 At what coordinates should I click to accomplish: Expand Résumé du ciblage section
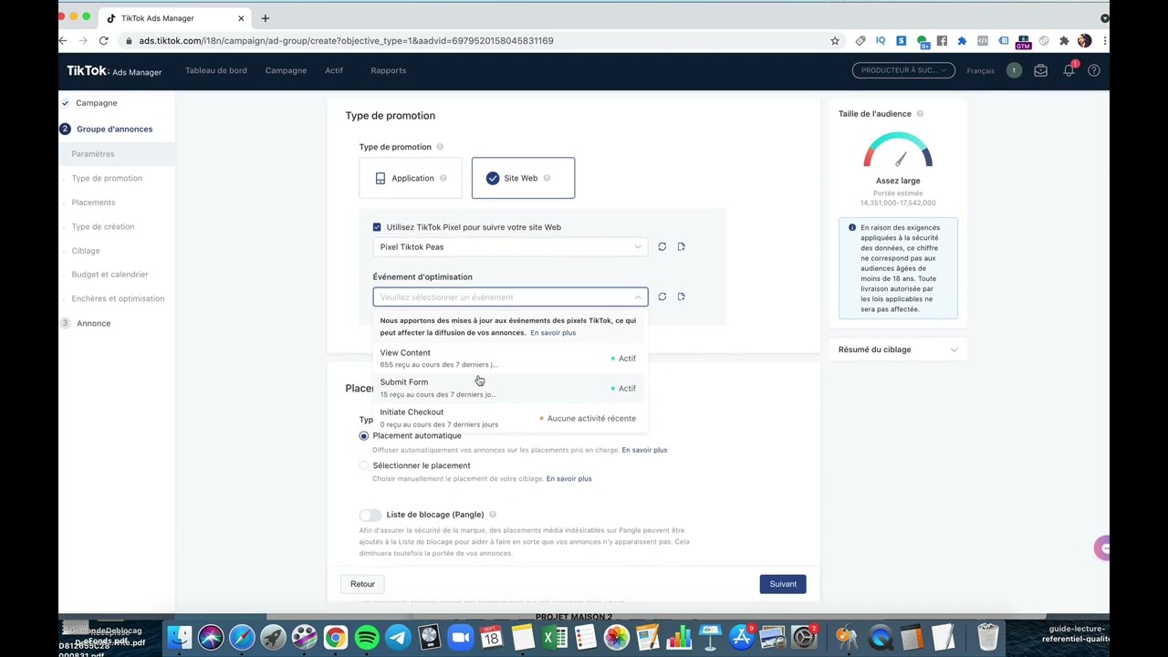tap(898, 349)
